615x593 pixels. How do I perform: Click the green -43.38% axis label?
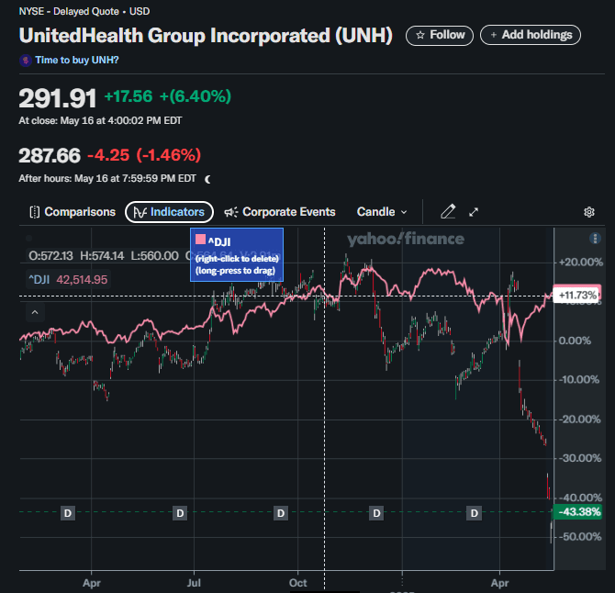coord(577,511)
